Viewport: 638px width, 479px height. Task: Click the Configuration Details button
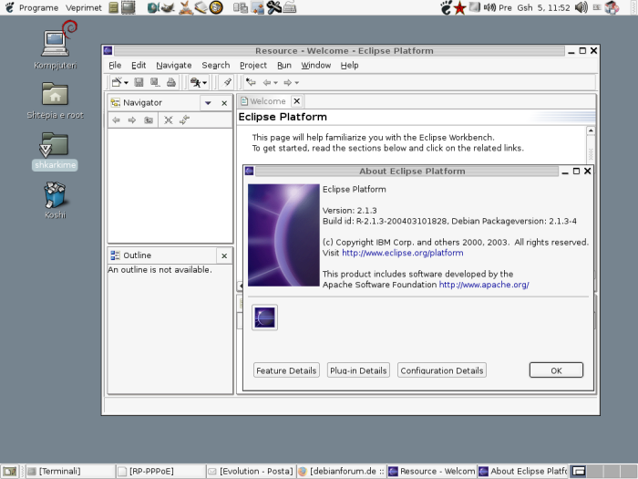442,370
